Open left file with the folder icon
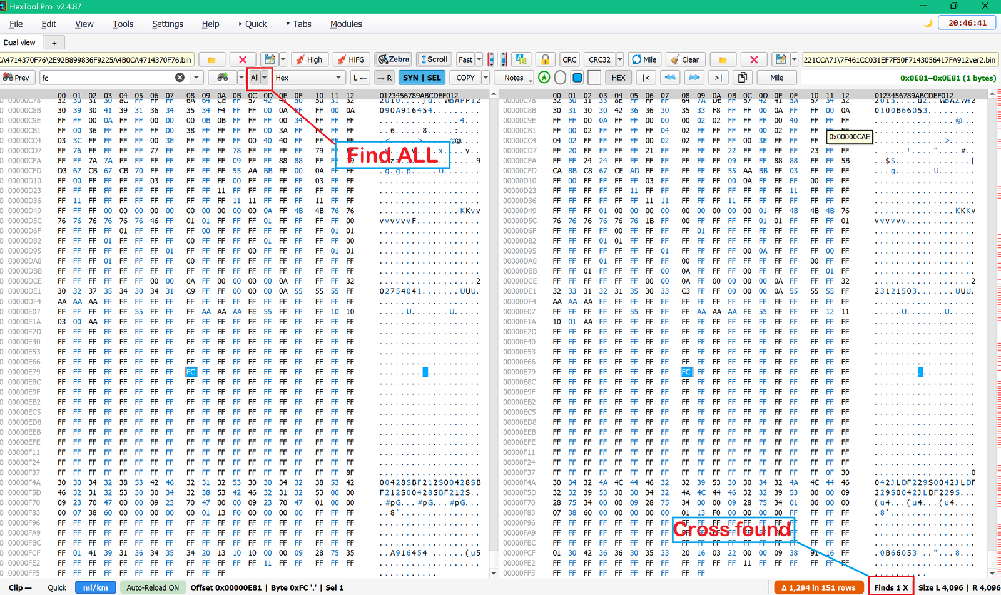The image size is (1001, 595). click(x=211, y=59)
